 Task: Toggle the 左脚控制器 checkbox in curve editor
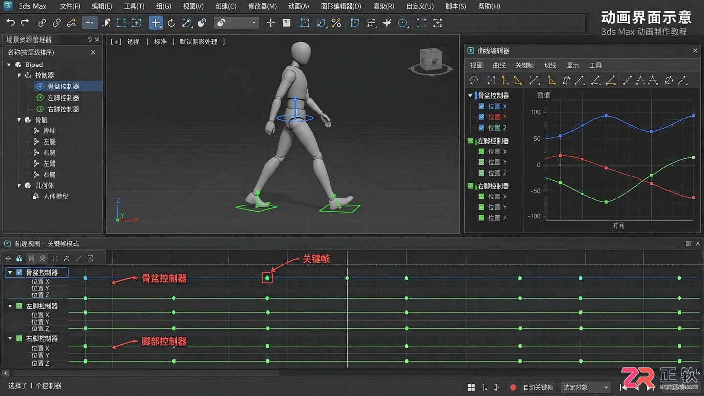tap(471, 141)
